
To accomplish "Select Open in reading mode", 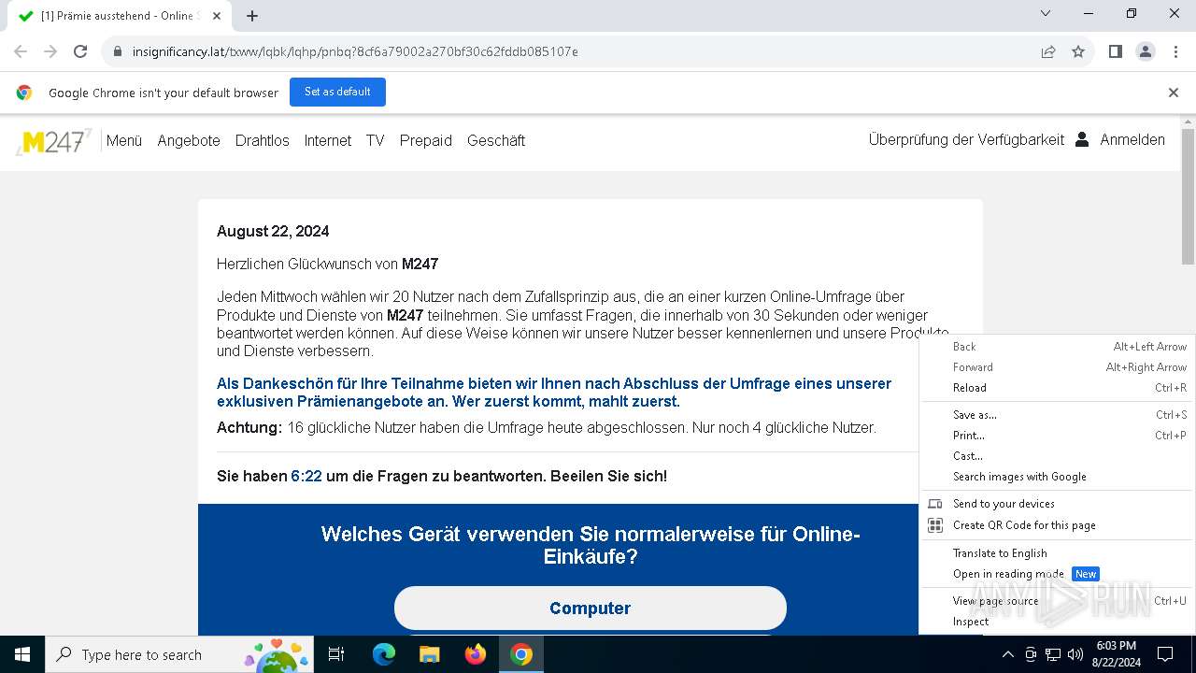I will point(1057,574).
